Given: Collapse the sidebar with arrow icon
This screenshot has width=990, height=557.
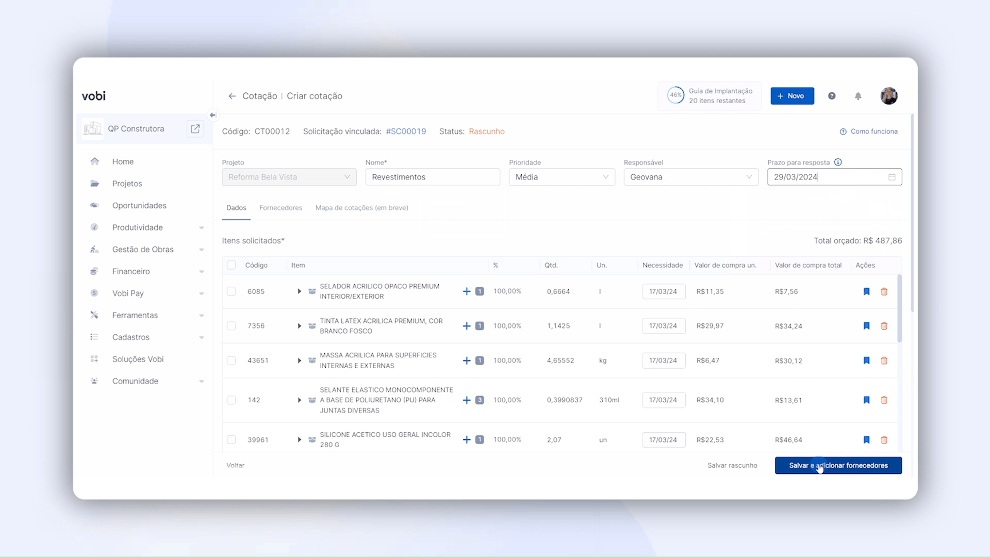Looking at the screenshot, I should click(x=212, y=115).
